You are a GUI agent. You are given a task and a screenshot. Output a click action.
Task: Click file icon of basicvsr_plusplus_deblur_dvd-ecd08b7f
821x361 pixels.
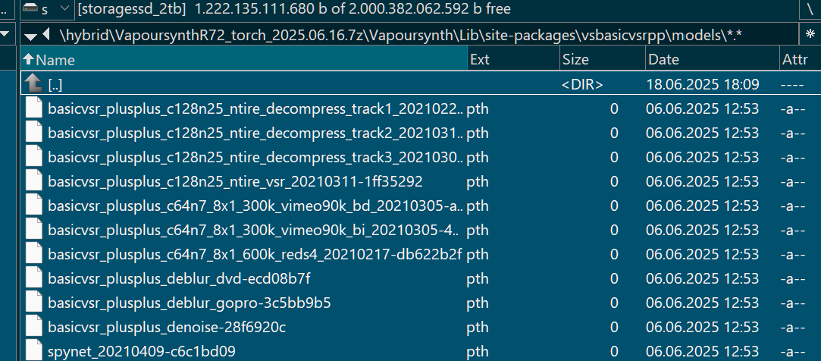point(34,278)
